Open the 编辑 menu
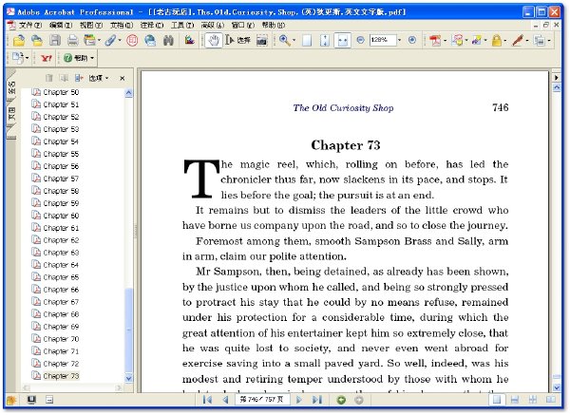570x415 pixels. pos(61,25)
